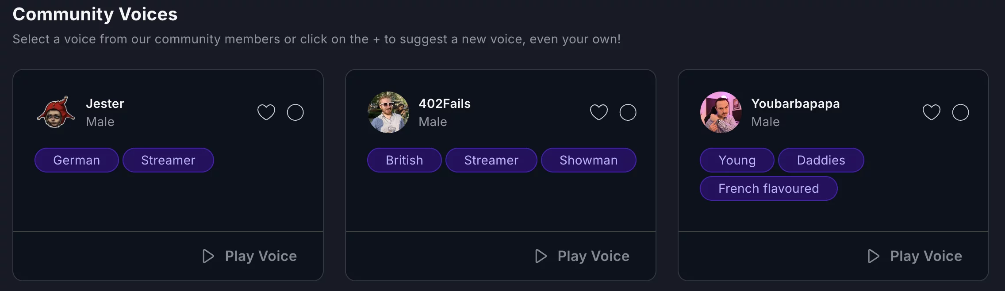This screenshot has height=291, width=1005.
Task: Select the circle on the Youbarbapapa card
Action: tap(960, 112)
